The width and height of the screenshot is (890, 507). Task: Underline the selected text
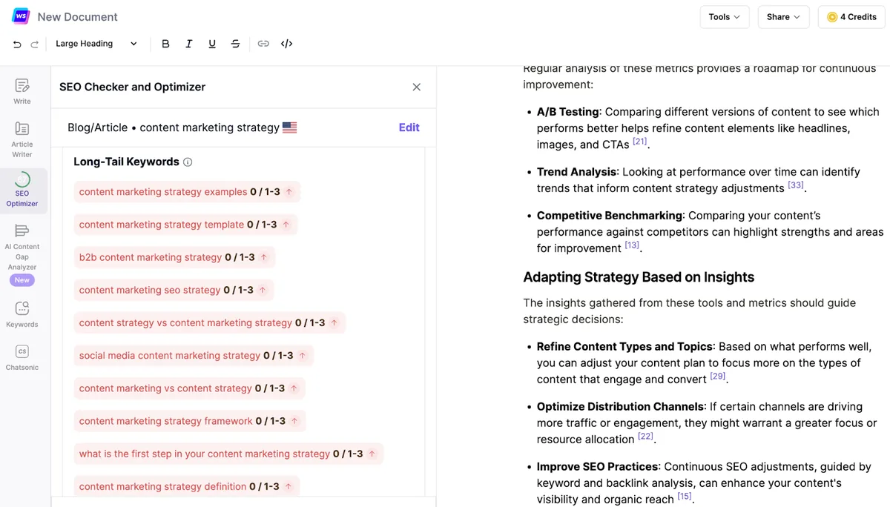pos(212,44)
